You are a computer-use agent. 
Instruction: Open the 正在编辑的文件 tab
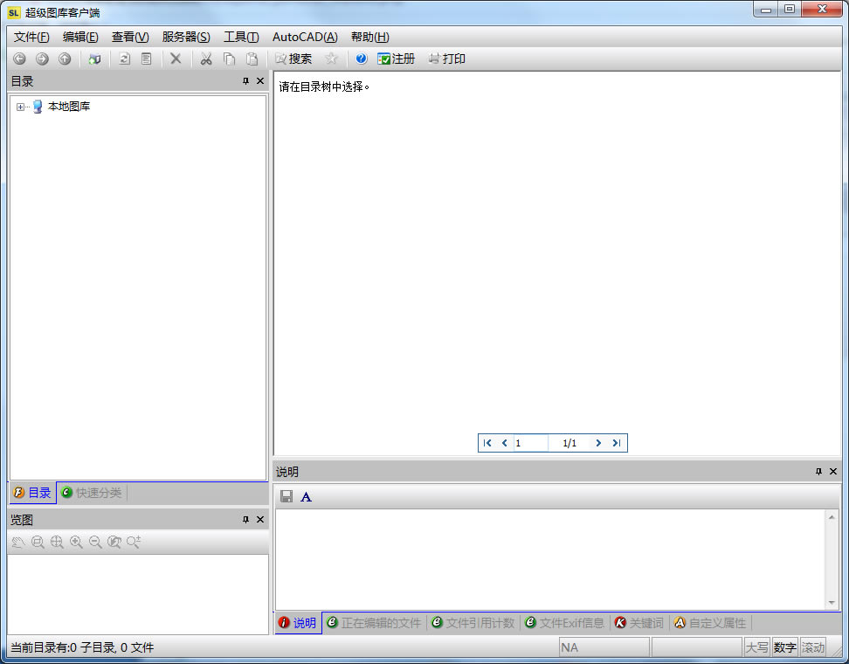point(374,623)
